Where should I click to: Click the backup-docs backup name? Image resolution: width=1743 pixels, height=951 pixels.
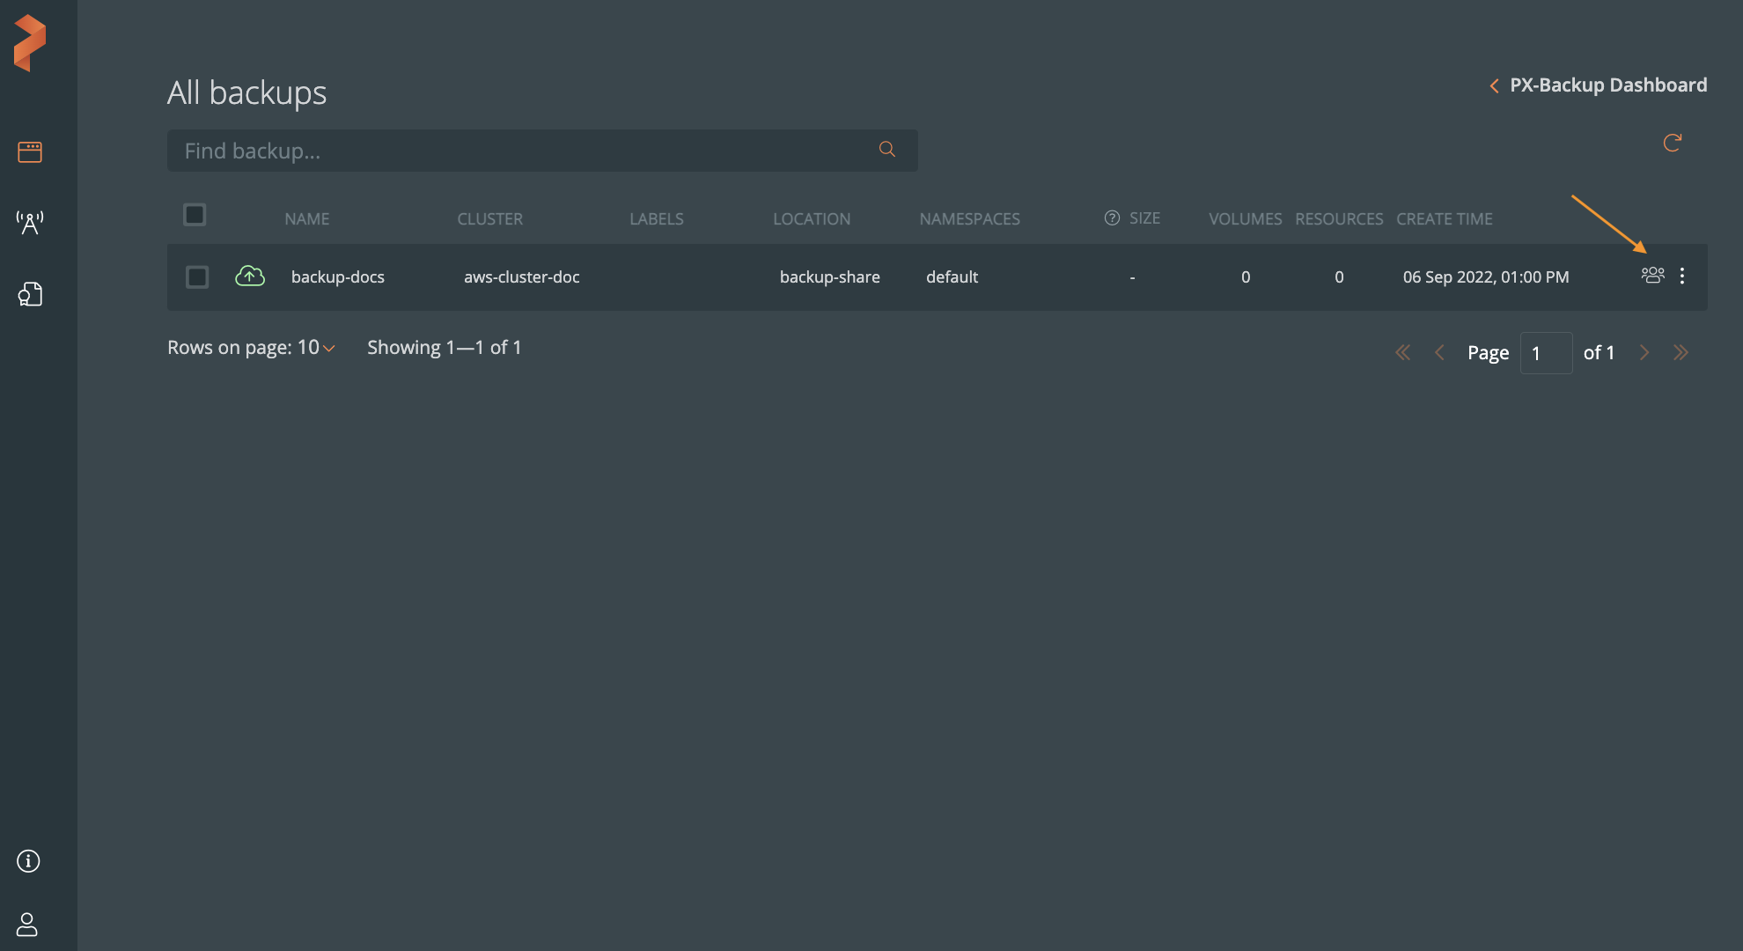coord(338,277)
